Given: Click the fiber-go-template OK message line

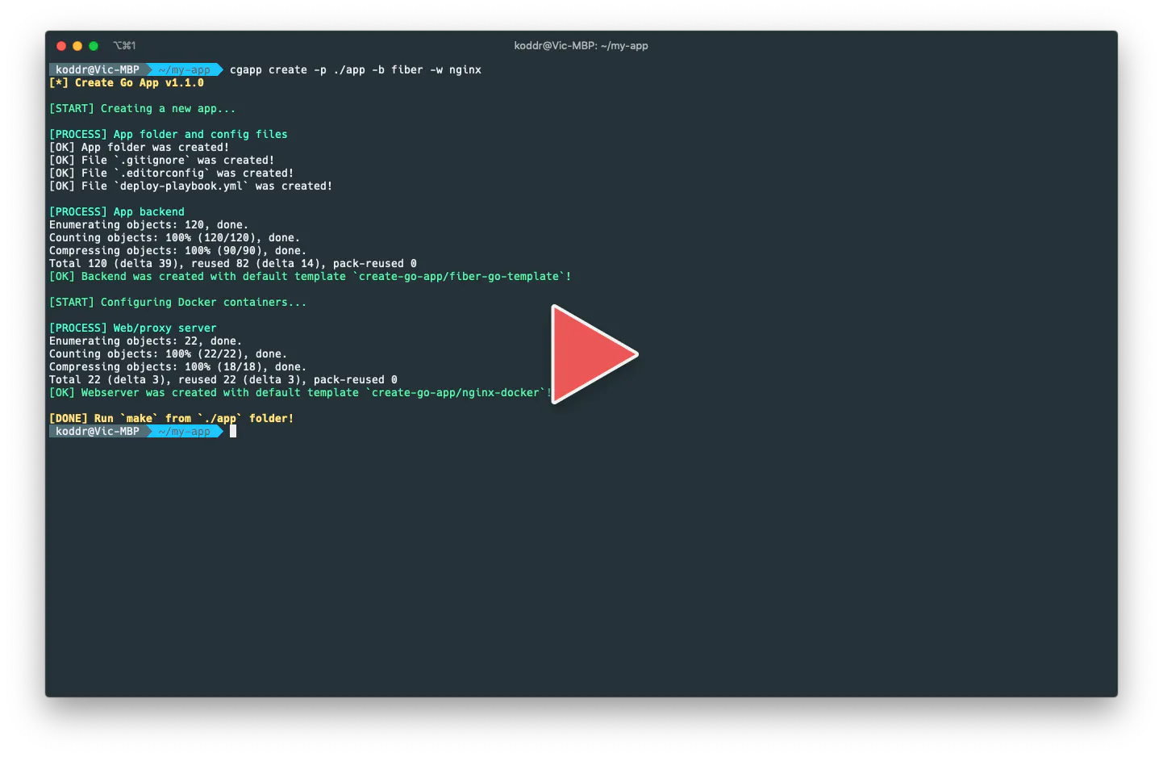Looking at the screenshot, I should point(311,277).
